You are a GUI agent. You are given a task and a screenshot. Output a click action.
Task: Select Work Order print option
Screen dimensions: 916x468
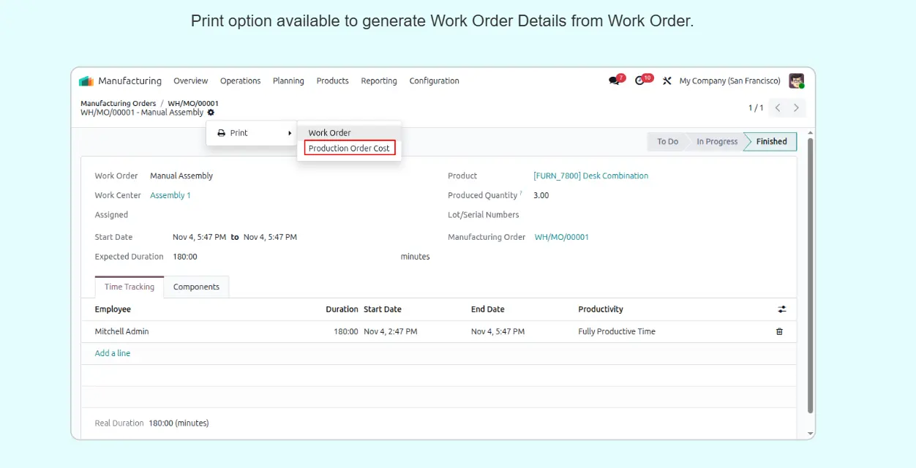329,133
